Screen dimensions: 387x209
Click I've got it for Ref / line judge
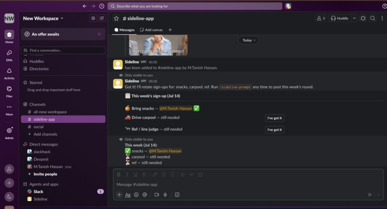tap(275, 130)
